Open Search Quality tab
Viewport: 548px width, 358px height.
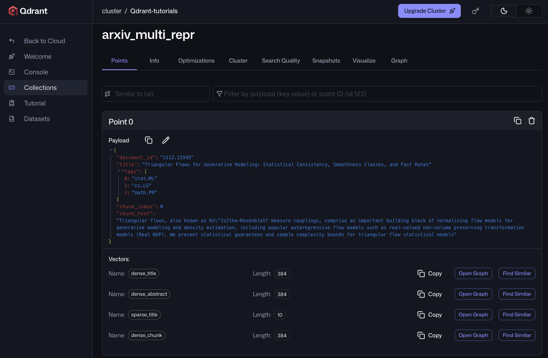pos(281,61)
